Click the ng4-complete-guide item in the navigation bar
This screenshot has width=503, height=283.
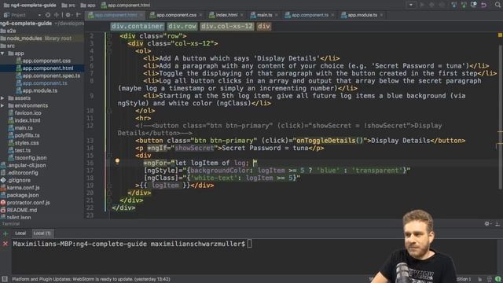pyautogui.click(x=30, y=6)
